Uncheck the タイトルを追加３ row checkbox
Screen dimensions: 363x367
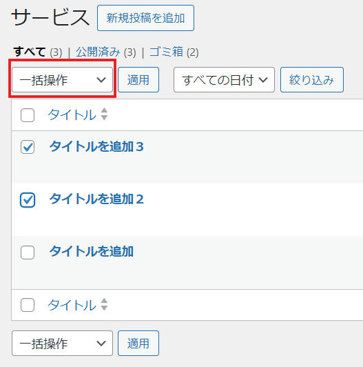coord(28,147)
